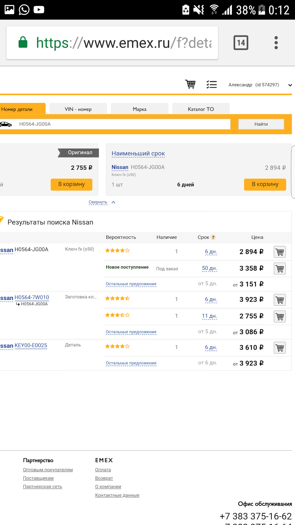This screenshot has height=525, width=295.
Task: Tap the phone number +7 383 375-16-62
Action: pyautogui.click(x=256, y=516)
